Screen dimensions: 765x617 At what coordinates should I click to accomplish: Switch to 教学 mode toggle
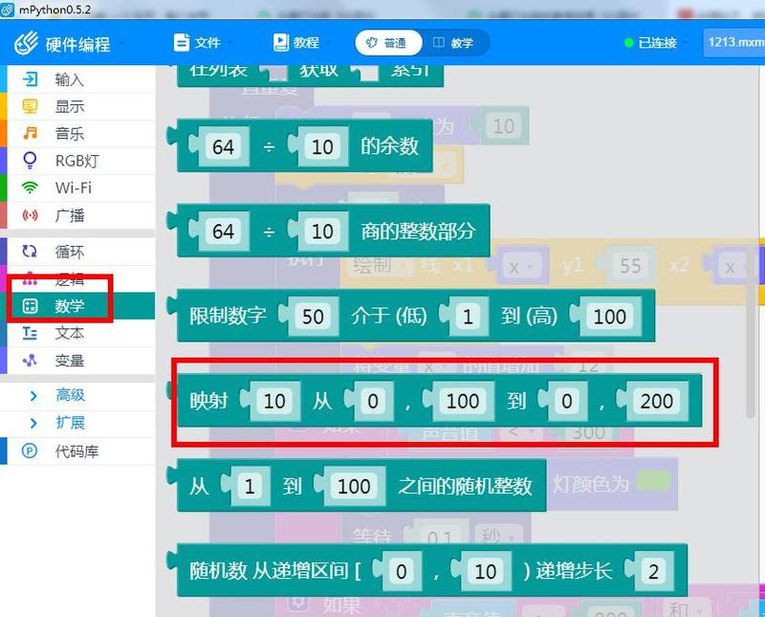coord(453,43)
